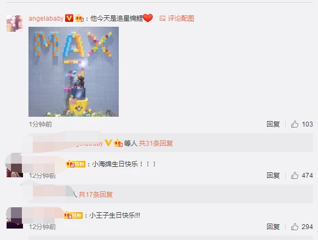Click the 铁粉 badge on 小海绵 comment
318x240 pixels.
(x=76, y=164)
